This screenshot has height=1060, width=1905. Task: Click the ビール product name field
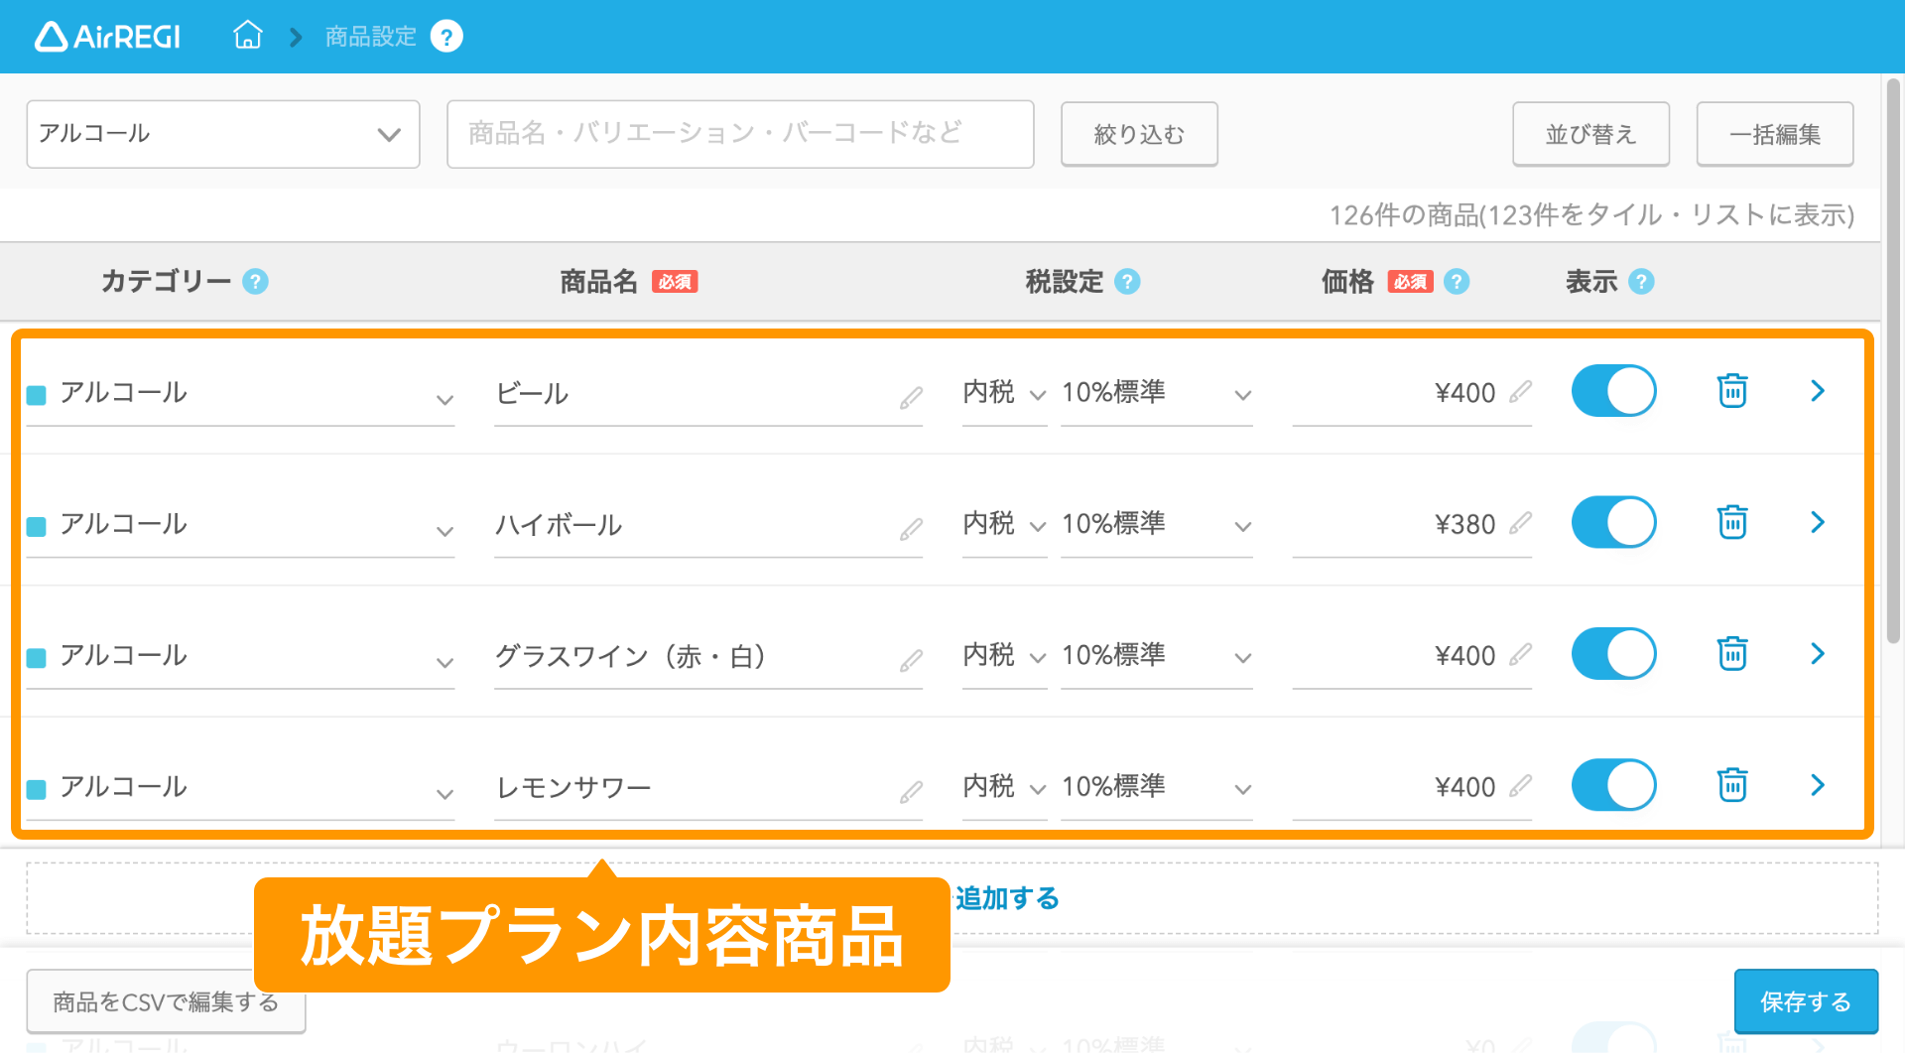[x=708, y=394]
